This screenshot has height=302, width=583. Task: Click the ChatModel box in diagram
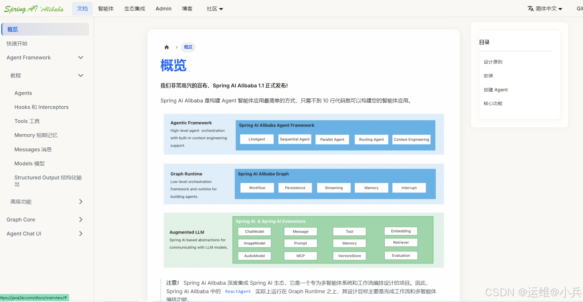click(x=255, y=232)
